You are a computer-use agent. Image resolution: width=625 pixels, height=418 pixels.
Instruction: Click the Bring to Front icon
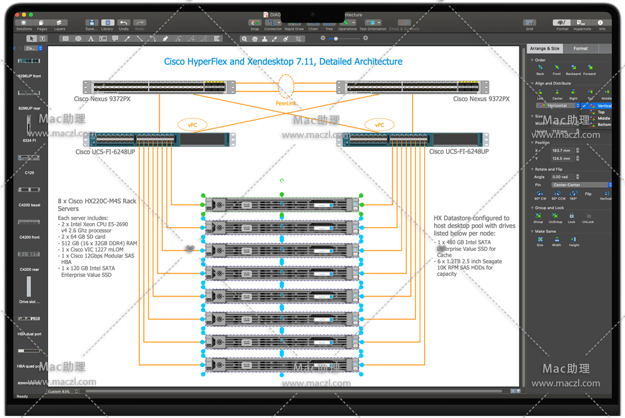[556, 68]
